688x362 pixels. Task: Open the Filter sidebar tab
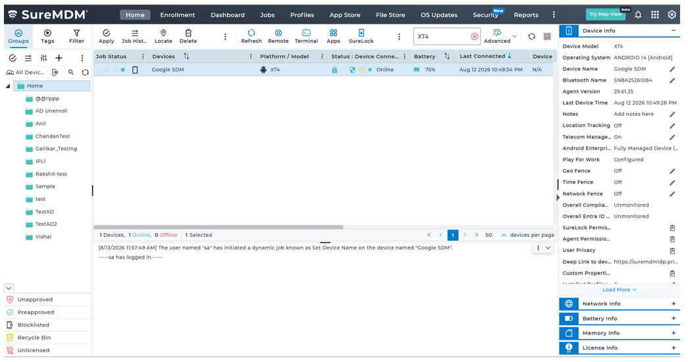point(76,36)
